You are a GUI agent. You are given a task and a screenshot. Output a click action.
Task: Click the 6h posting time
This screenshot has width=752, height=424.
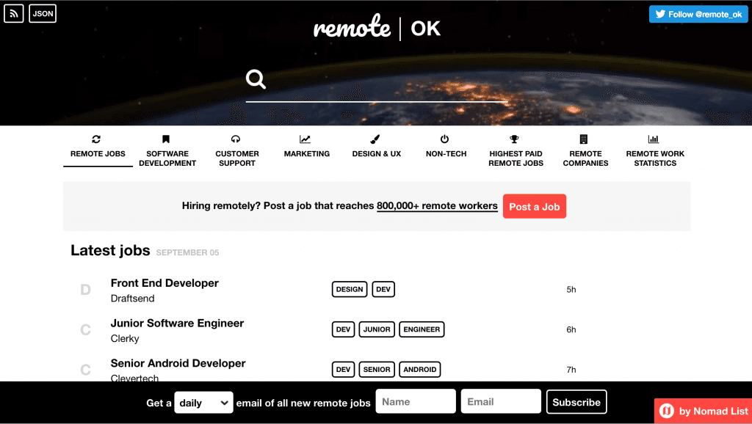[x=571, y=329]
